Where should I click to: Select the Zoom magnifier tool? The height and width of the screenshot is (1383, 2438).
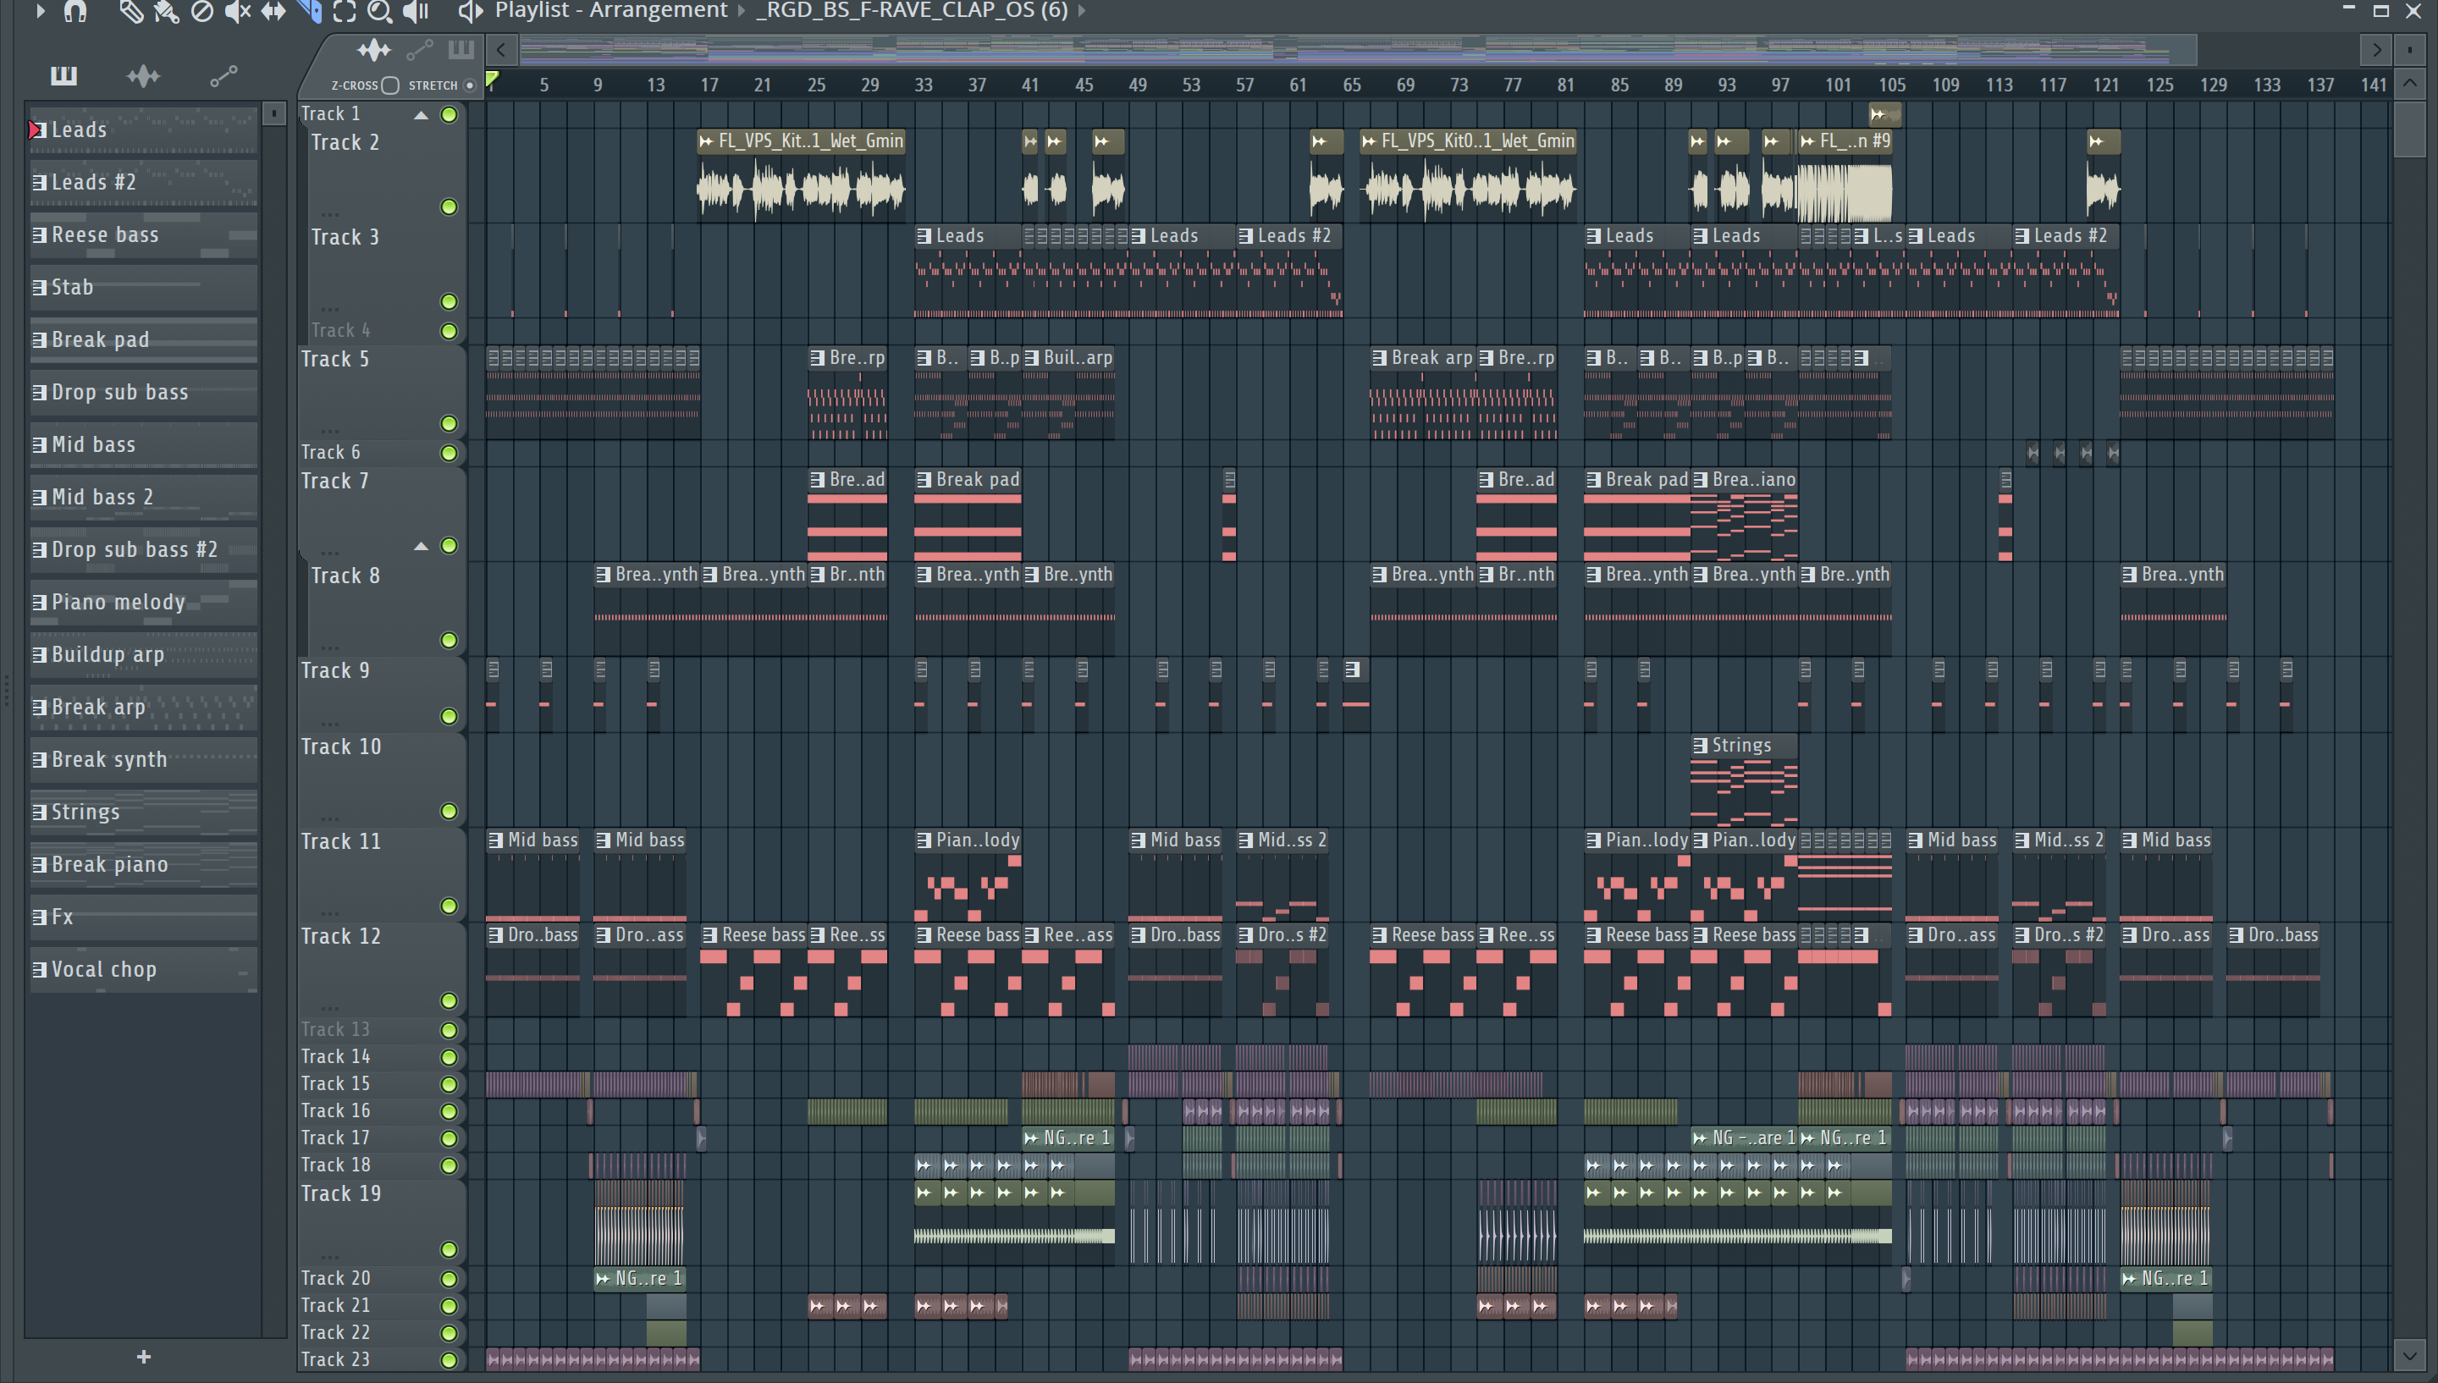[x=380, y=10]
